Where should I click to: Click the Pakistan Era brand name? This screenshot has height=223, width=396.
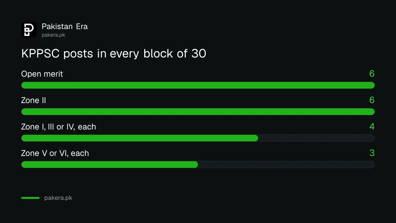point(65,26)
